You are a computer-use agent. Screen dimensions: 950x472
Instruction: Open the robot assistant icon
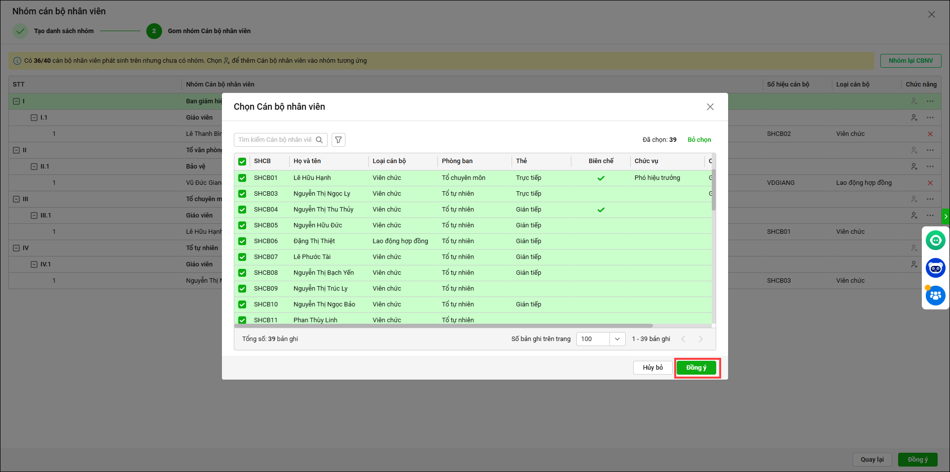935,268
